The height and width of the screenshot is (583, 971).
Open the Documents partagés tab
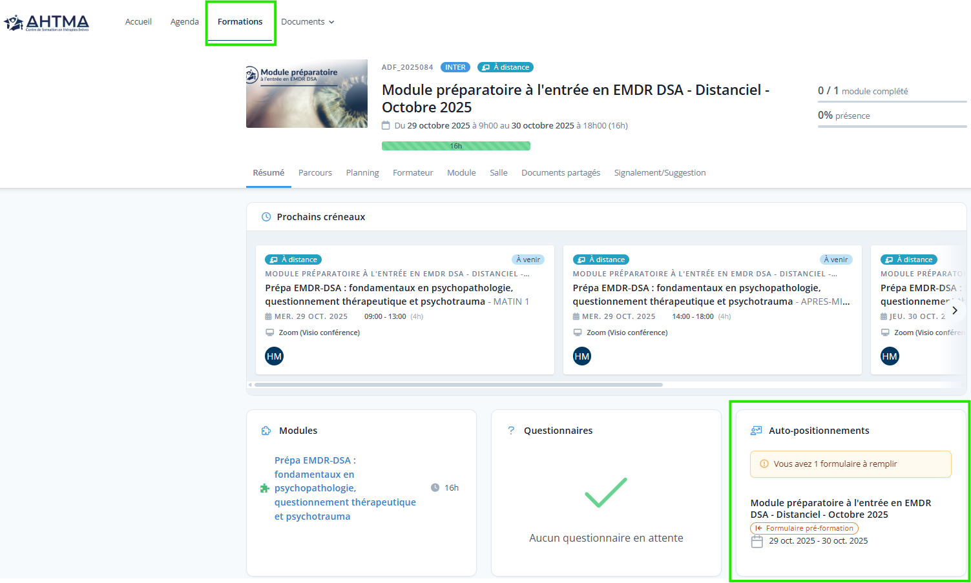tap(561, 173)
